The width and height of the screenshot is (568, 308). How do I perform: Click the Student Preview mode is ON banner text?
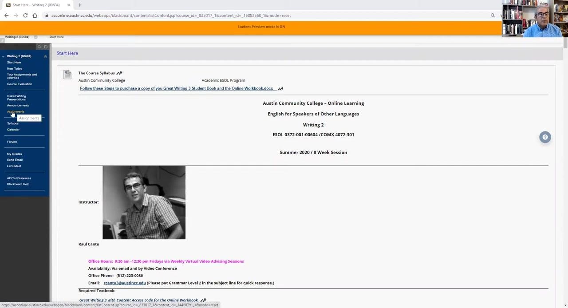261,27
